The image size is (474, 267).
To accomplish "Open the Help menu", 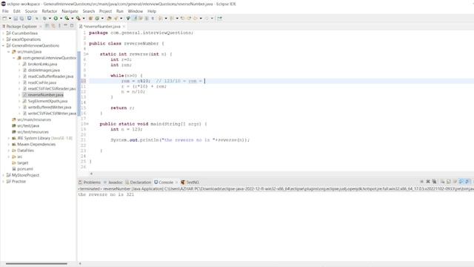I will [x=152, y=11].
